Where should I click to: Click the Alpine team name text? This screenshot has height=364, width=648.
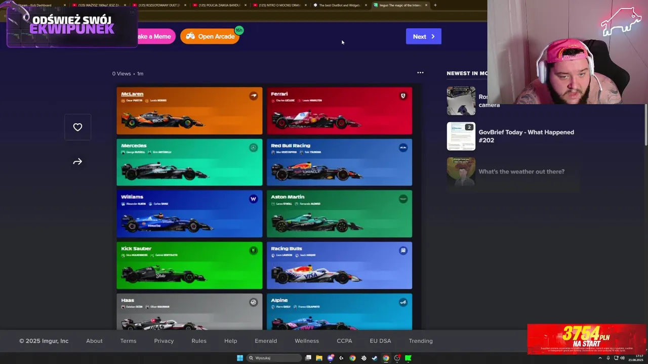(279, 300)
